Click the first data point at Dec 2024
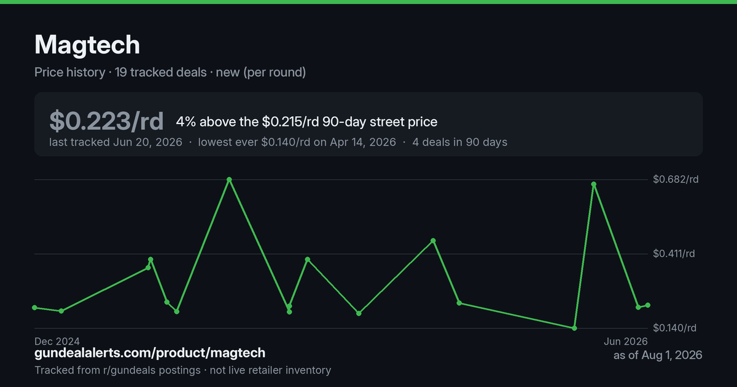Viewport: 737px width, 387px height. click(x=35, y=308)
